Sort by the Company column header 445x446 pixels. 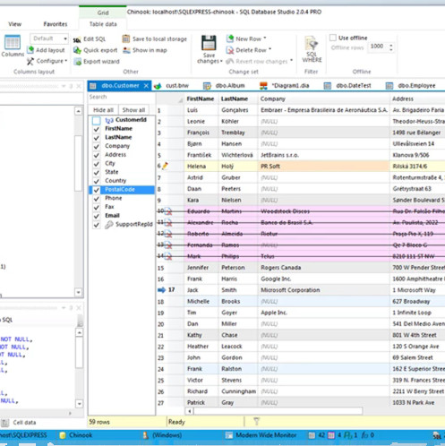(x=323, y=99)
